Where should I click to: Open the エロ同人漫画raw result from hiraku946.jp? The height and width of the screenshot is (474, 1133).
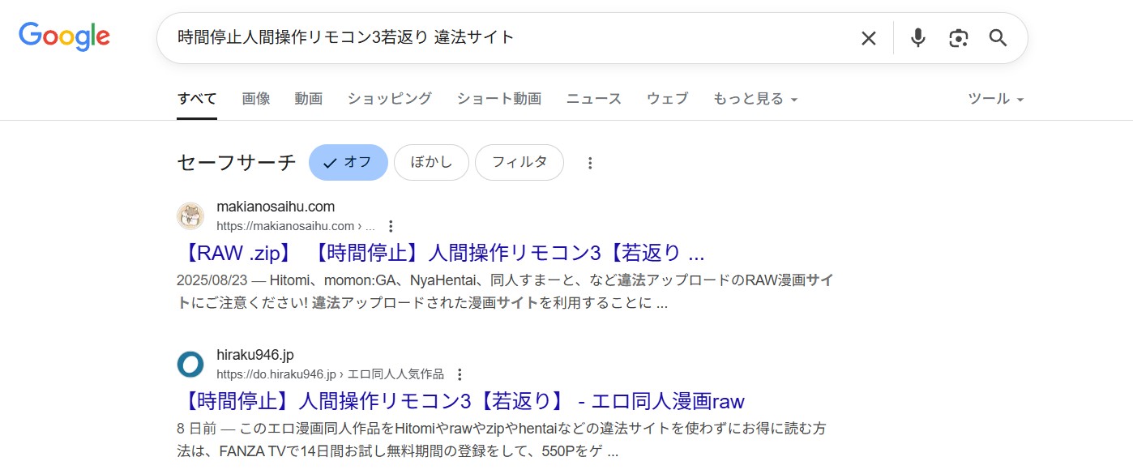click(460, 400)
